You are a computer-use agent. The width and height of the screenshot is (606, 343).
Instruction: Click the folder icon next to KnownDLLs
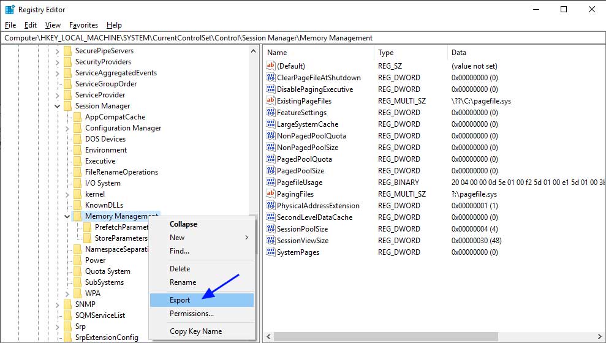[77, 205]
